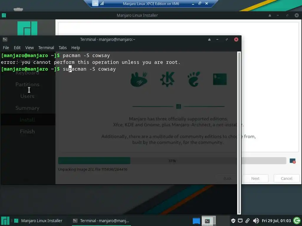This screenshot has height=226, width=302.
Task: Open the File menu in Terminal
Action: pyautogui.click(x=6, y=48)
